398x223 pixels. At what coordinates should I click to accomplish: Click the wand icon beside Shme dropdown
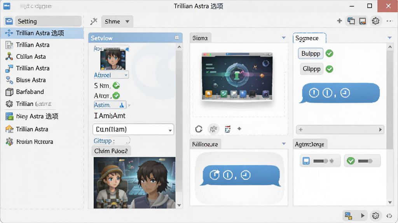94,21
